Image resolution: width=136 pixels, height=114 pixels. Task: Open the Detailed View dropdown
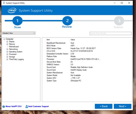click(19, 33)
